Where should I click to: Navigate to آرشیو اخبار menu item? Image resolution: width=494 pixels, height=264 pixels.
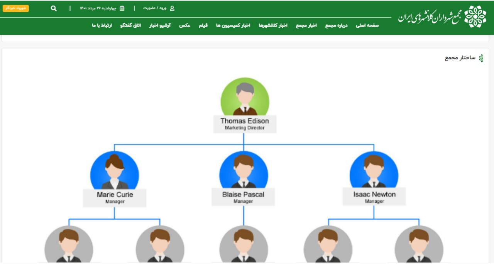[160, 25]
